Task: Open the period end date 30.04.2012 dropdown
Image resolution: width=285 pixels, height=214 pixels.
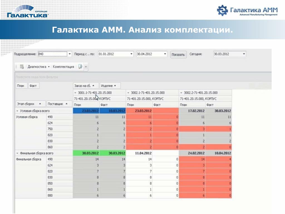Action: (x=165, y=54)
